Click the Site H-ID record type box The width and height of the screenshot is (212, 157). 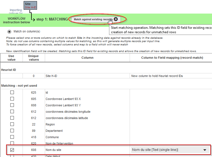[x=30, y=6]
